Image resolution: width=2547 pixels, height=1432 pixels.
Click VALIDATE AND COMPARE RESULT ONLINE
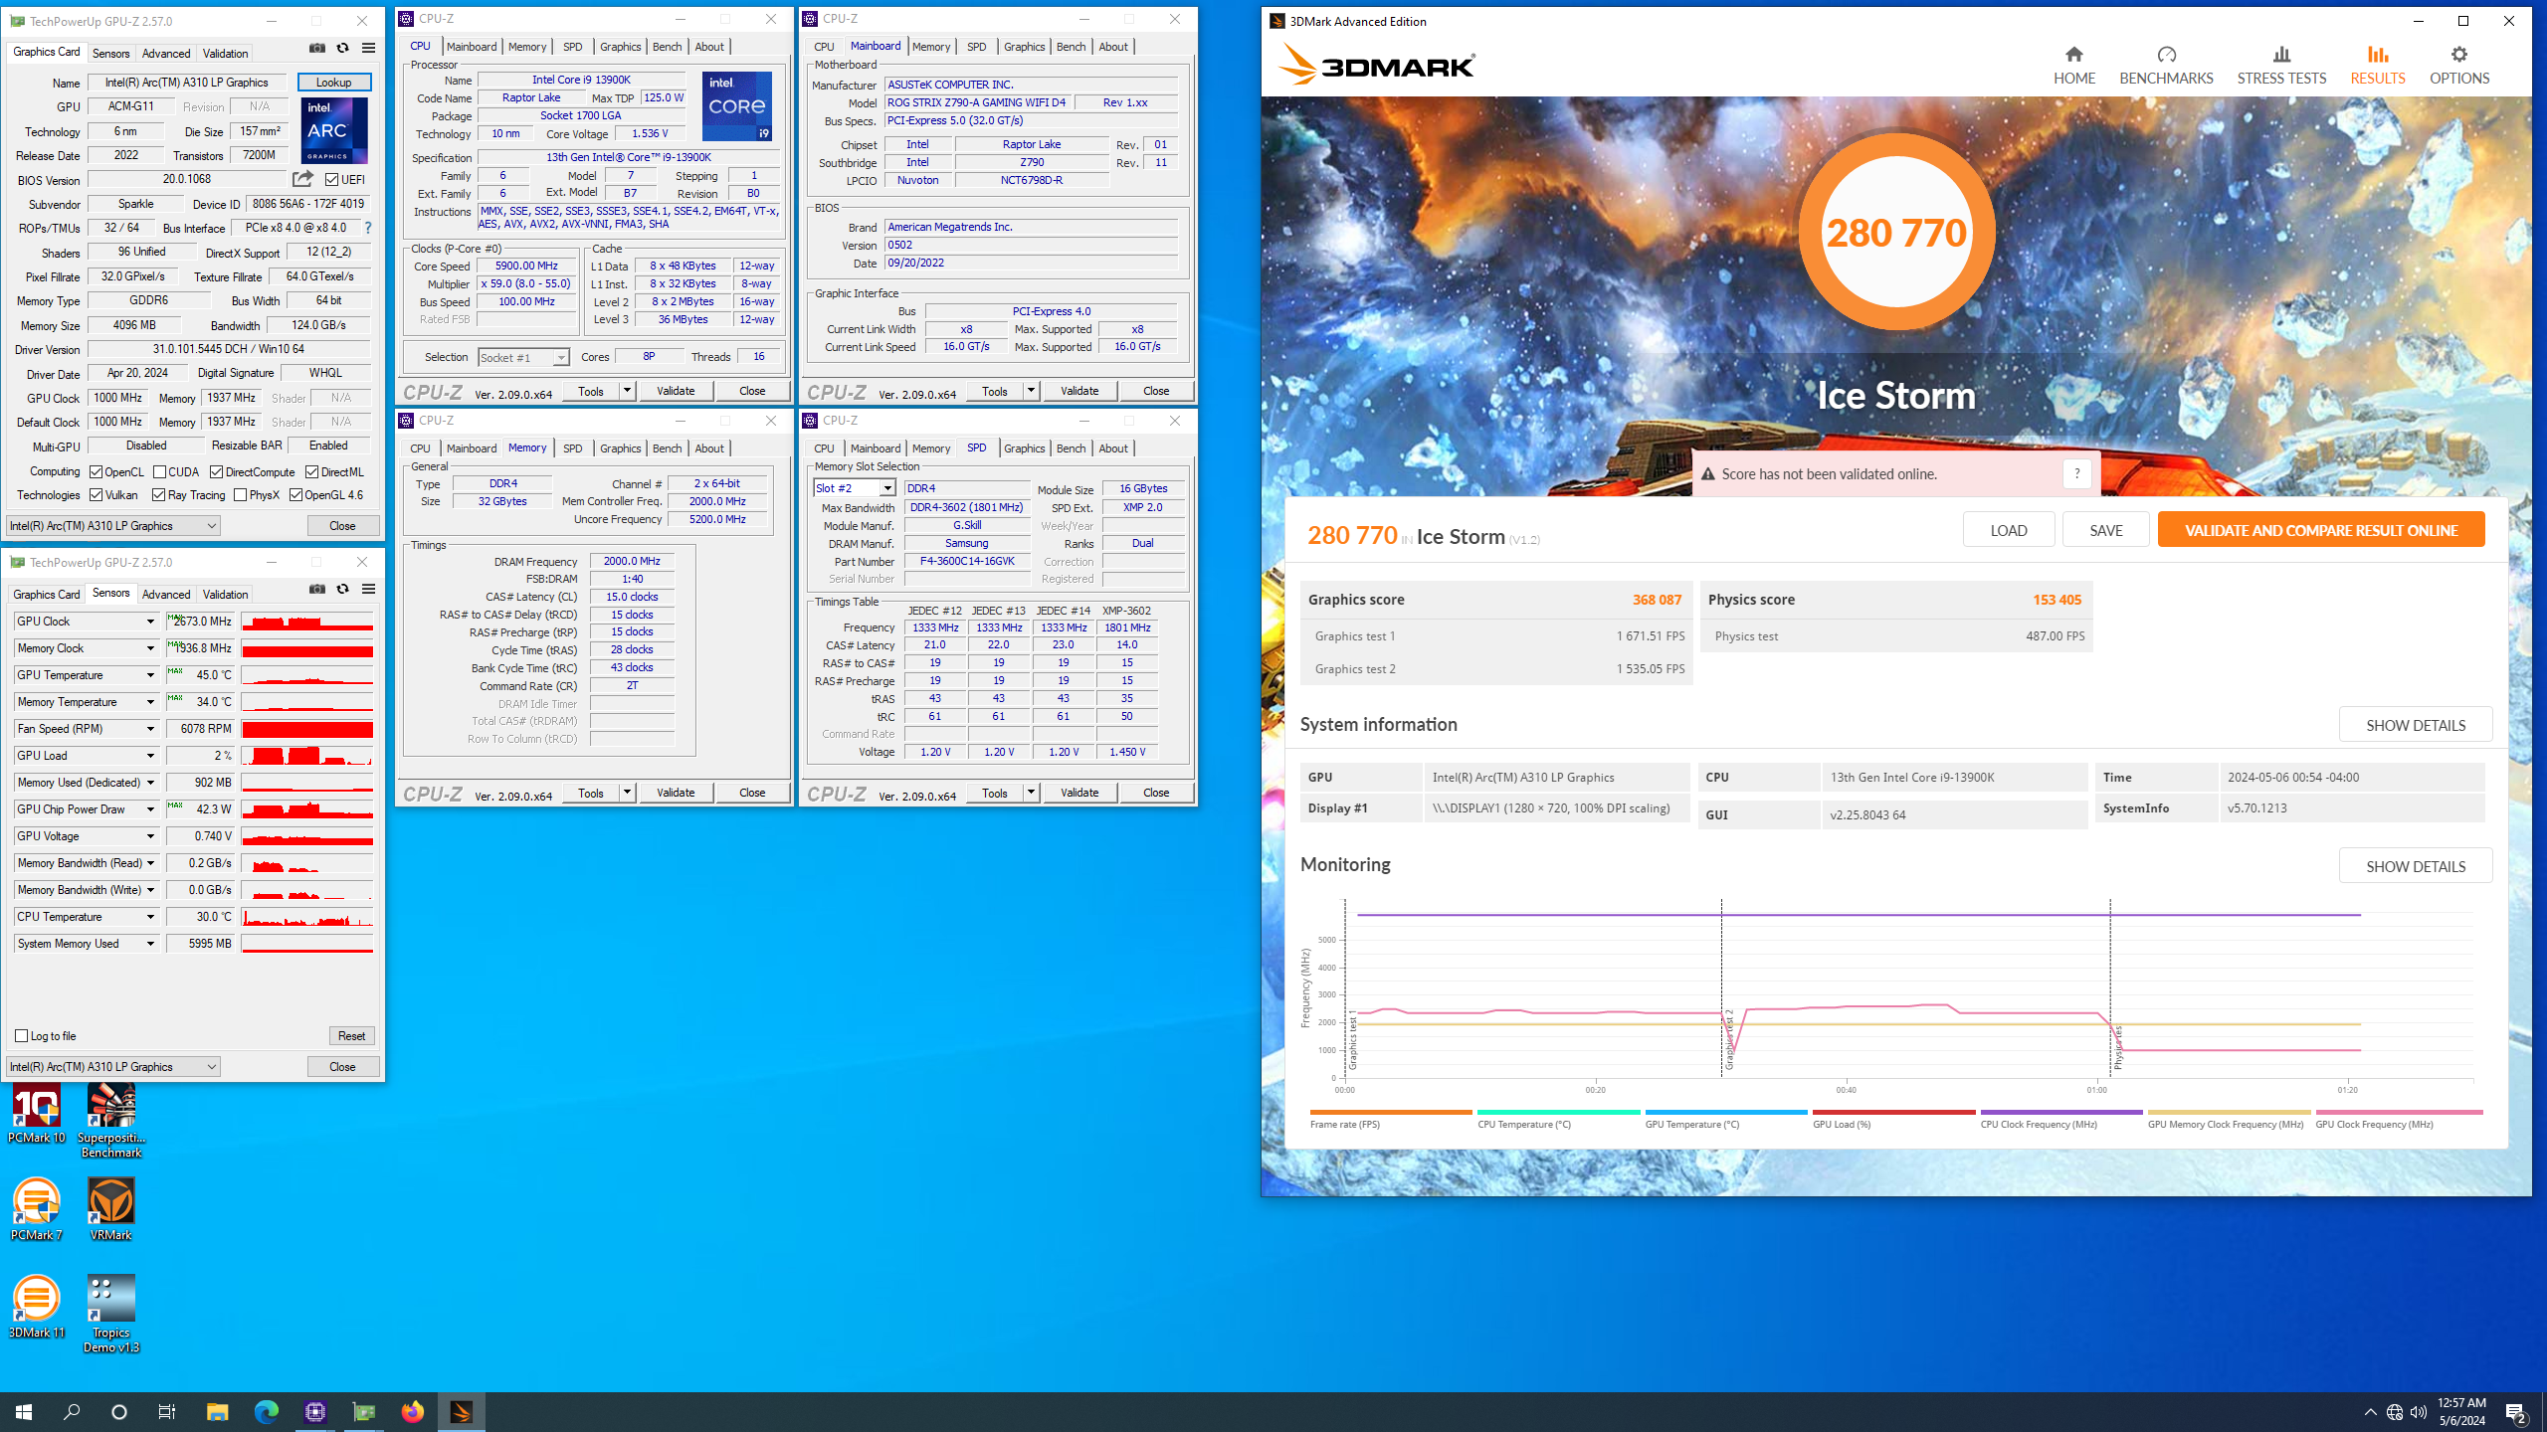click(2321, 530)
